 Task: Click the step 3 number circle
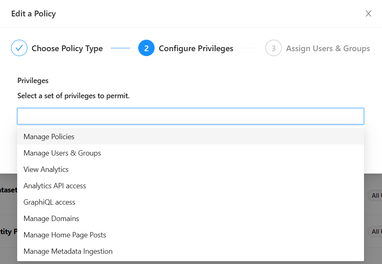(274, 48)
